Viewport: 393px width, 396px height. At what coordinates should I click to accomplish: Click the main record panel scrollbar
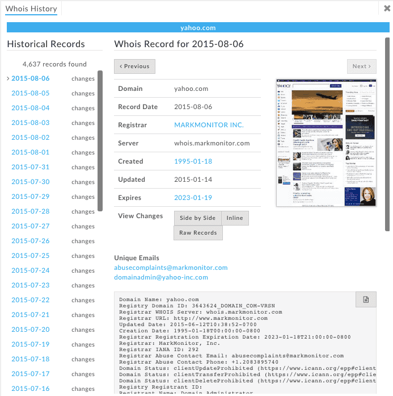387,134
